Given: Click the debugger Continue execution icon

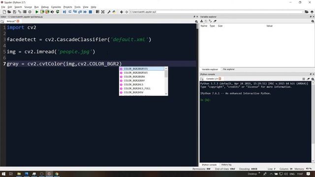Looking at the screenshot, I should 85,12.
